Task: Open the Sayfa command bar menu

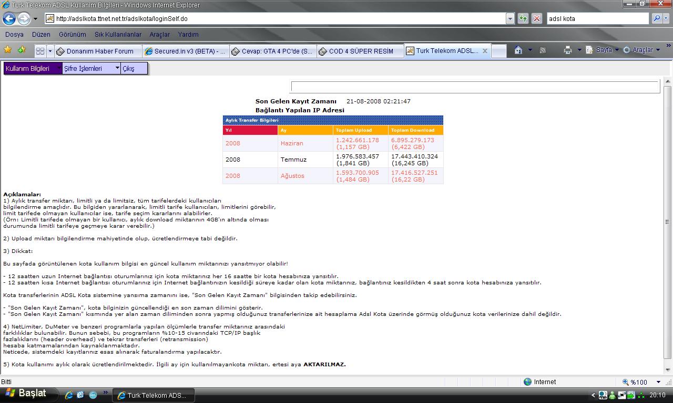Action: (602, 50)
